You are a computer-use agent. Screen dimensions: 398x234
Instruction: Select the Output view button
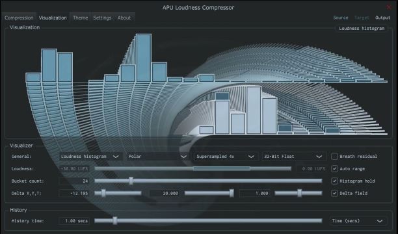(x=382, y=18)
